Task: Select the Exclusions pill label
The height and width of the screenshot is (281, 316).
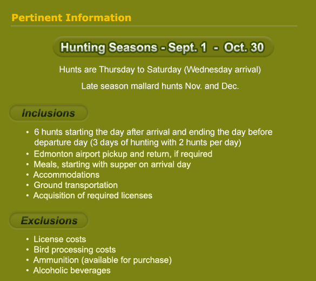Action: pos(49,220)
